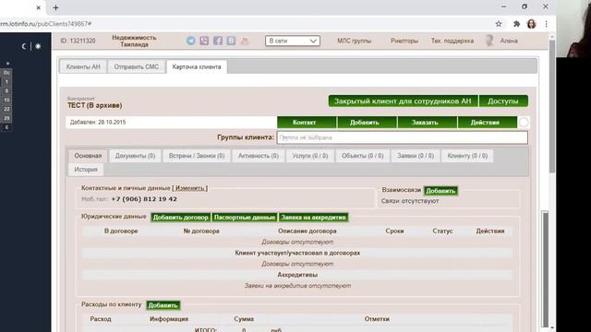Click Паспортные данные button
Screen dimensions: 591x332
(x=245, y=218)
